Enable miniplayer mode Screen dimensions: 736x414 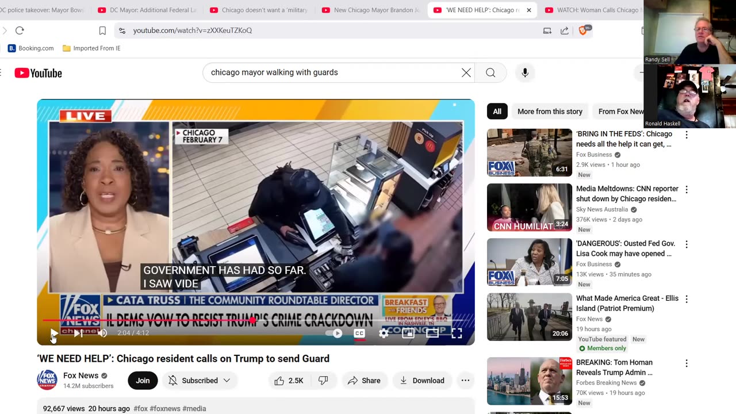point(408,333)
